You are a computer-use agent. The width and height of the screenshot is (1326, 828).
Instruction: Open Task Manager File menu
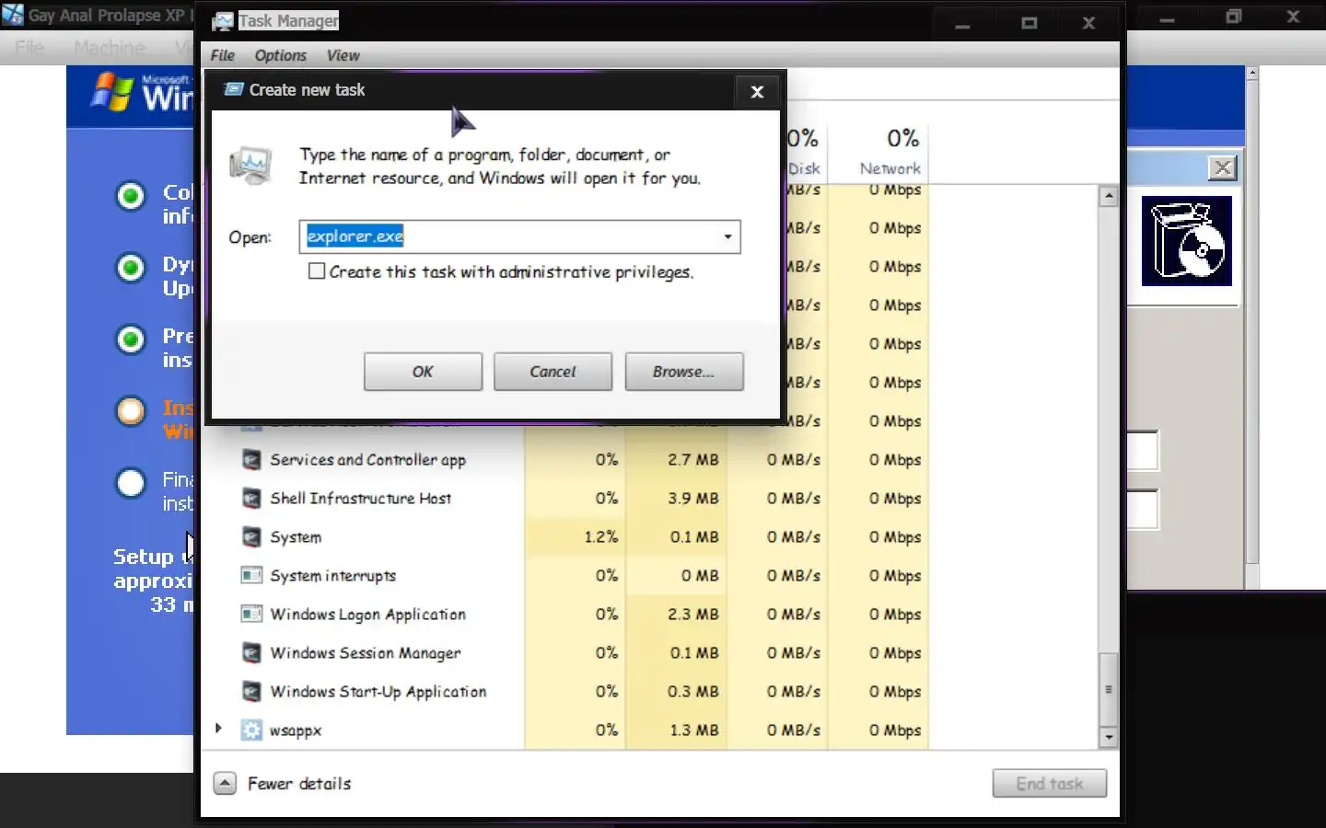point(223,55)
